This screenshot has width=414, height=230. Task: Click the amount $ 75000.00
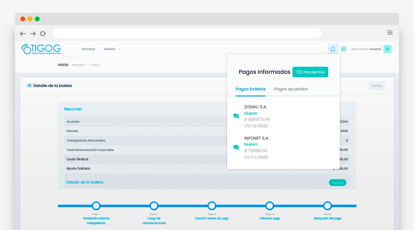[x=256, y=150]
